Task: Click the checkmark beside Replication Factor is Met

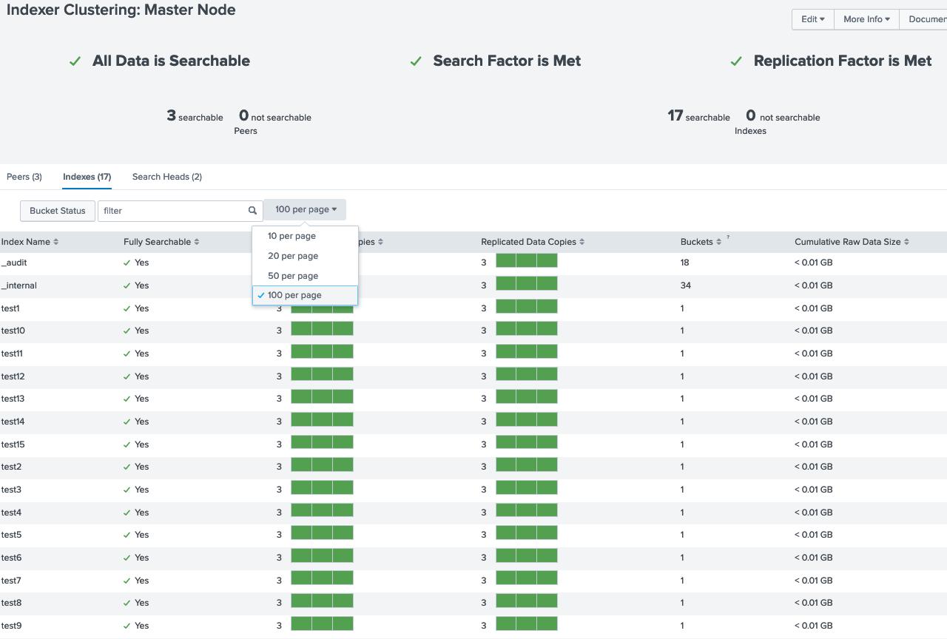Action: point(735,61)
